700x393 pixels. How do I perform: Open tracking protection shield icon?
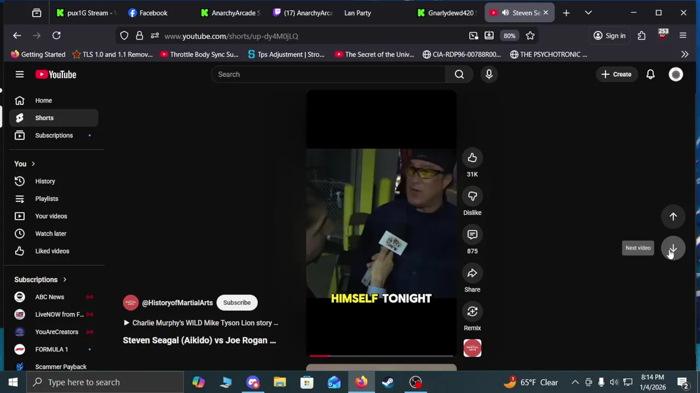click(124, 35)
